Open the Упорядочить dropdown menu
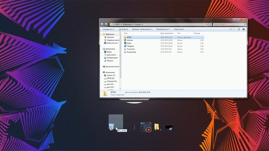Screen dimensions: 269x151 coord(108,29)
